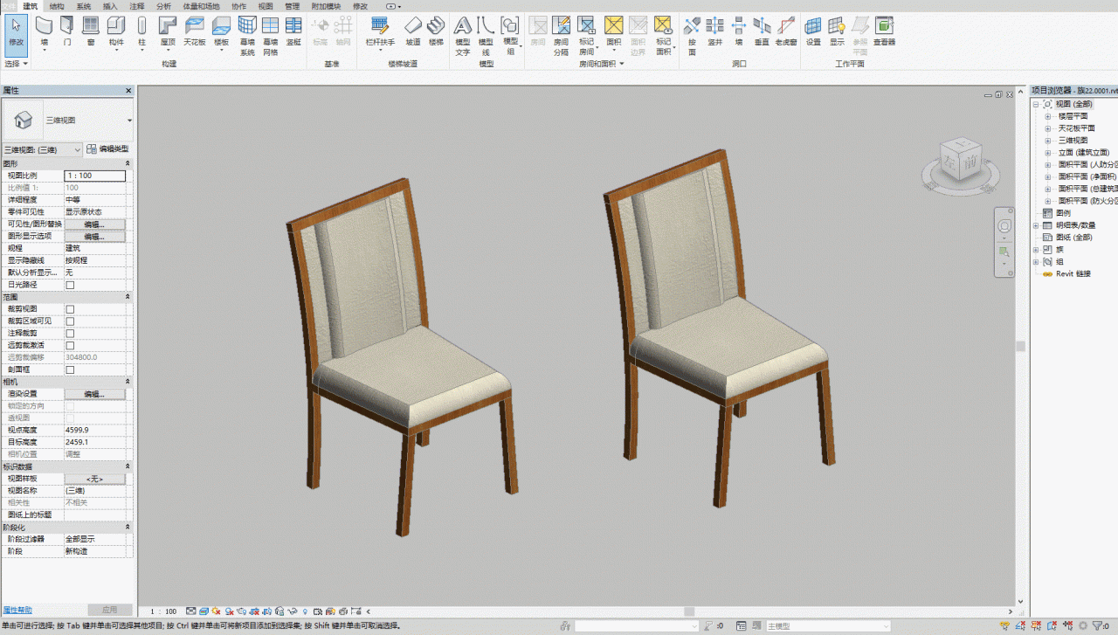Click 编辑 button for 可见性/图形替换
The height and width of the screenshot is (635, 1118).
(x=94, y=224)
